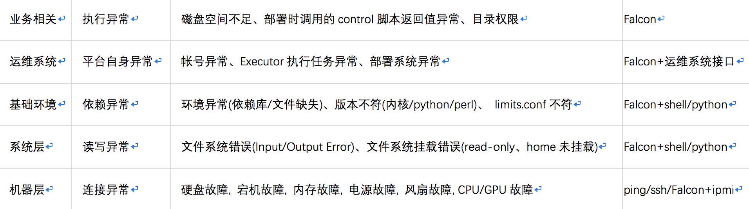Click the 执行异常 cell text
The image size is (749, 209).
point(106,19)
